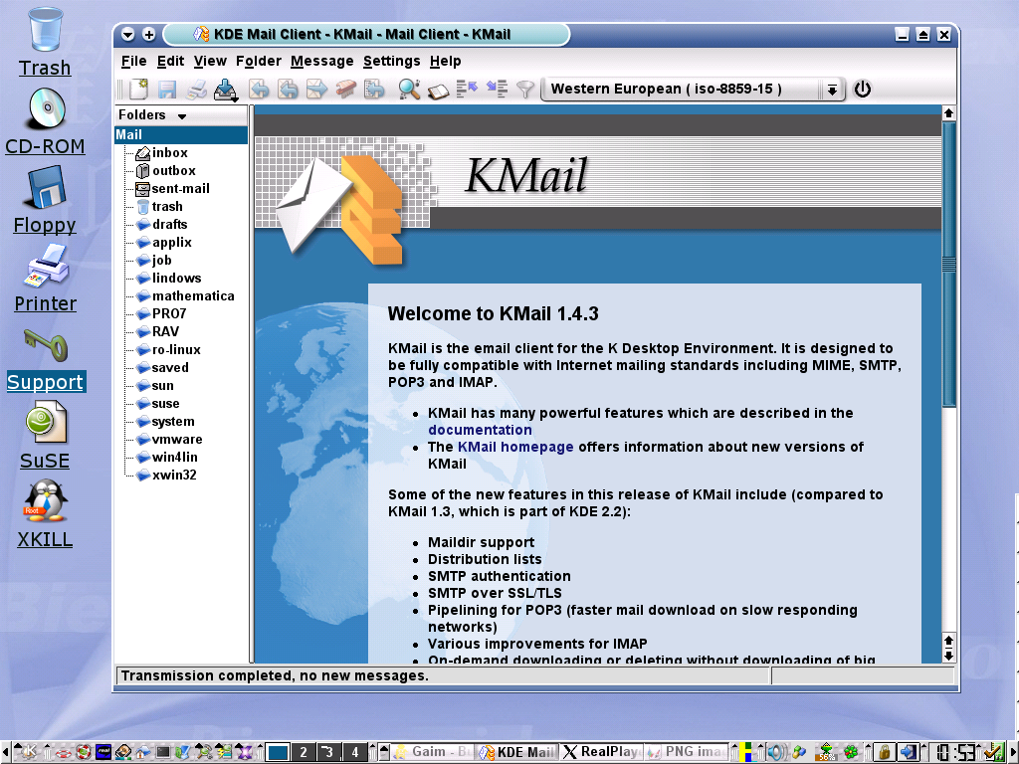
Task: Select the job folder
Action: point(162,260)
